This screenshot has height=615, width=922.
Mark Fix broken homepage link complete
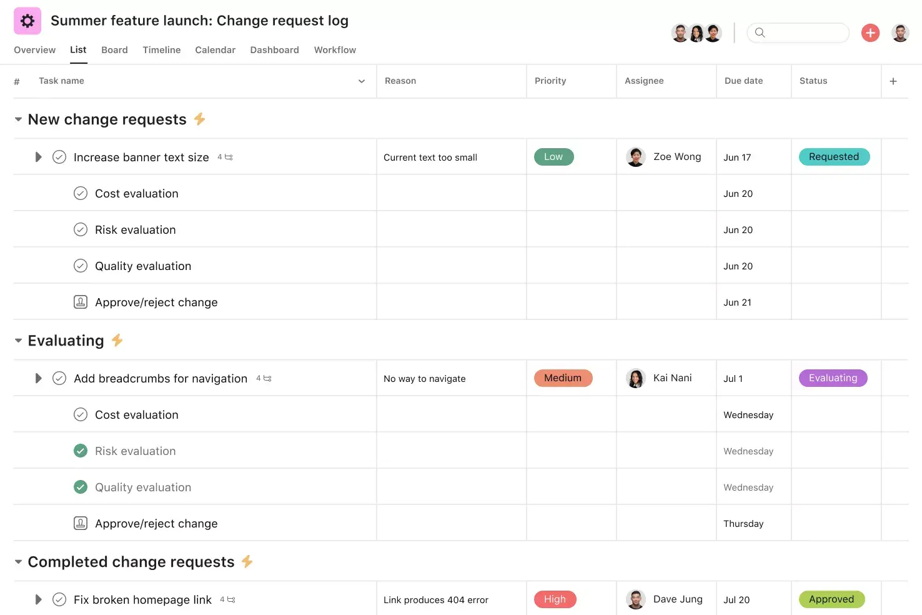pyautogui.click(x=59, y=599)
